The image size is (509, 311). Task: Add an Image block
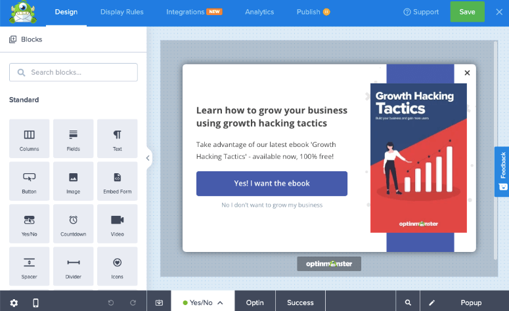point(74,181)
